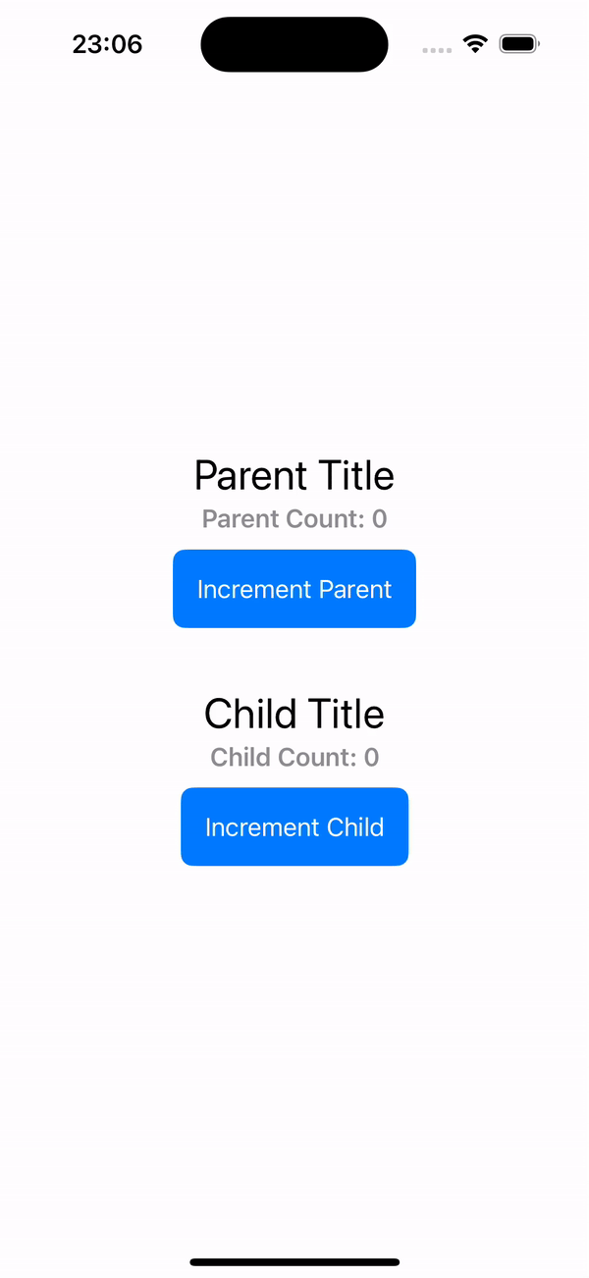Tap the 0 value beside Parent Count

coord(380,519)
